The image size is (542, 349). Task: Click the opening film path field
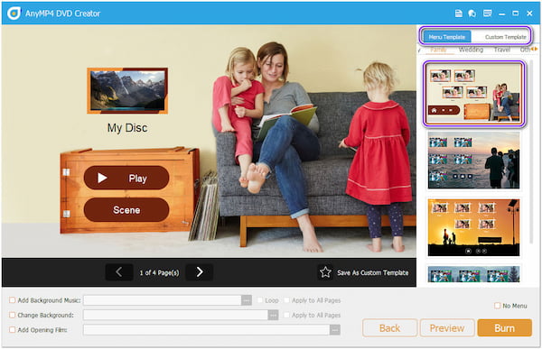coord(206,330)
